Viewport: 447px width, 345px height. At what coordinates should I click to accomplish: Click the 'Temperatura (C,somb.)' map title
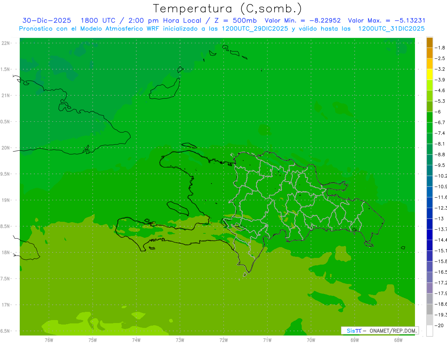228,9
